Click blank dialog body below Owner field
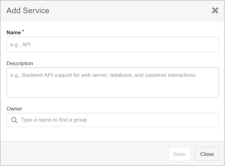Screen dimensions: 225x166 pos(113,134)
